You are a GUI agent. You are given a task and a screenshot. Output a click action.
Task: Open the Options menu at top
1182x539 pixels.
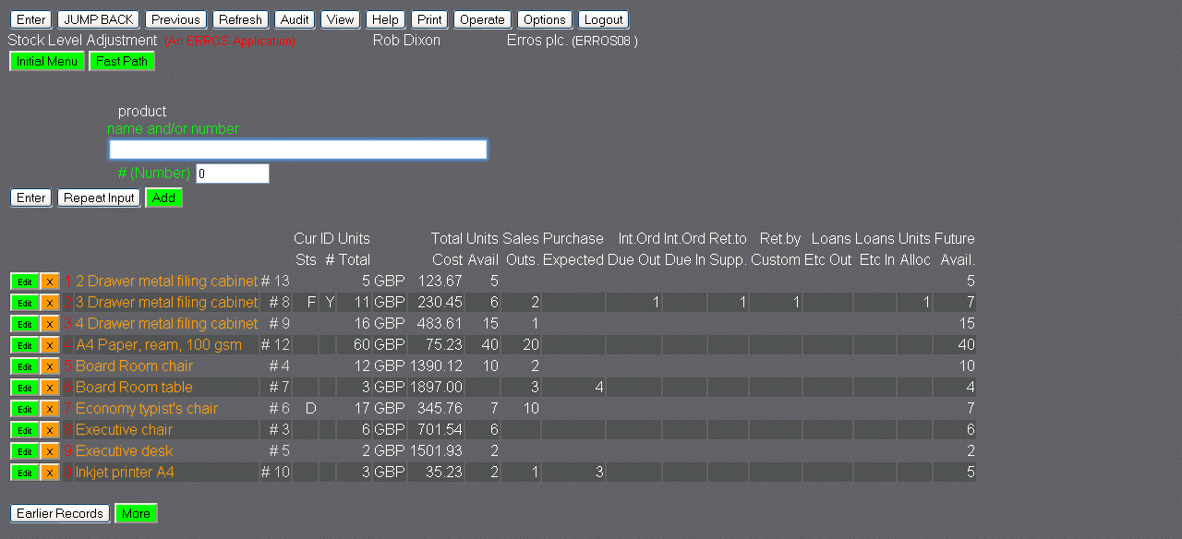click(544, 19)
